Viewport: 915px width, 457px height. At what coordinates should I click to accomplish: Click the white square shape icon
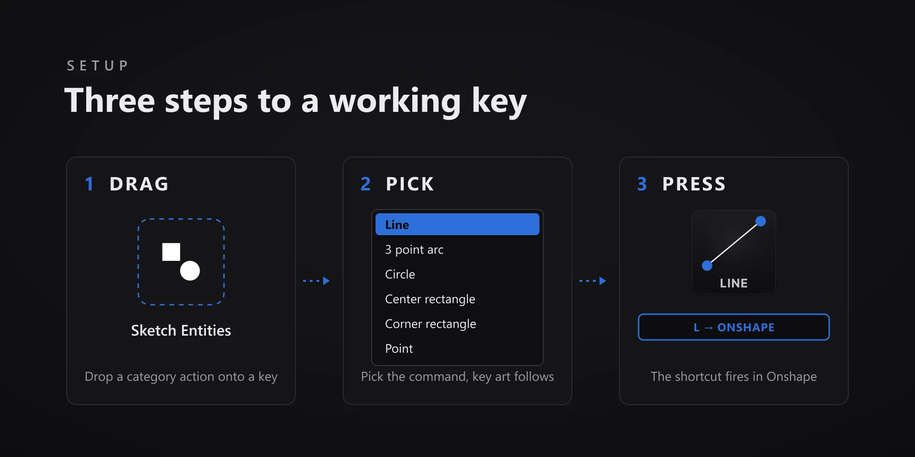(171, 252)
